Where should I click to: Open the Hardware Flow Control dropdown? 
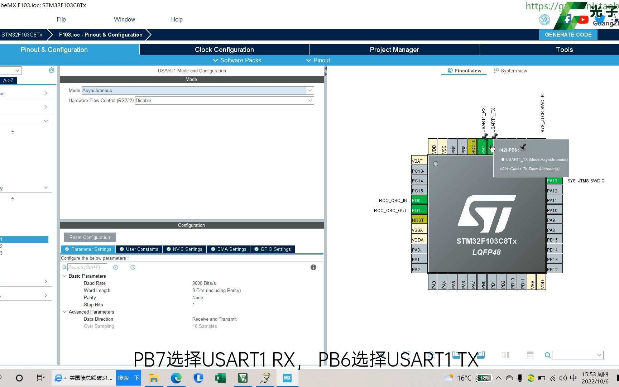coord(310,100)
